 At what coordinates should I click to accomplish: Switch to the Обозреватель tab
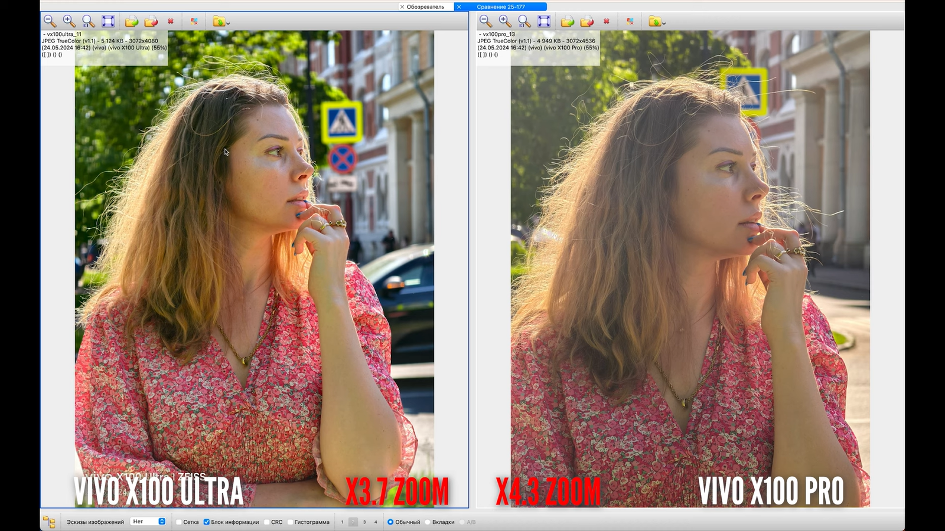[x=425, y=6]
